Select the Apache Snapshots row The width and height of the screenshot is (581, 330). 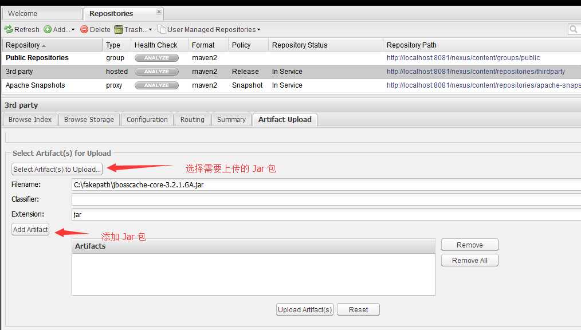(x=291, y=85)
